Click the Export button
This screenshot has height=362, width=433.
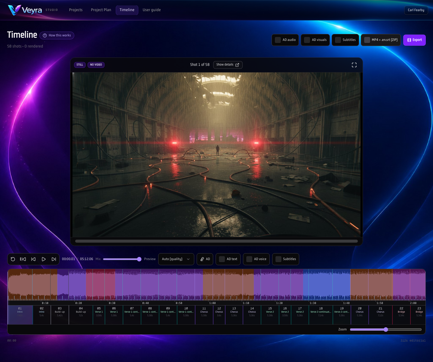click(x=414, y=40)
